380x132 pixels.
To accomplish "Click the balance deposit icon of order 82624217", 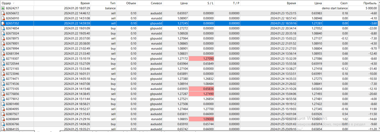I will pos(3,8).
